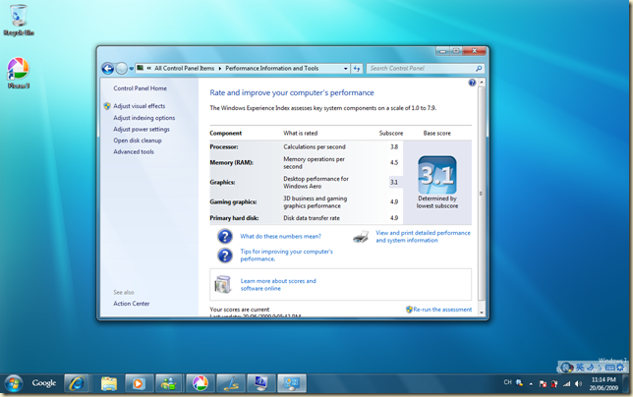
Task: Open the clock showing 11:14 PM
Action: (604, 383)
